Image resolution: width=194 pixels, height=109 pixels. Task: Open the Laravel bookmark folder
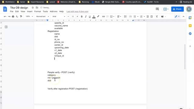(51, 2)
